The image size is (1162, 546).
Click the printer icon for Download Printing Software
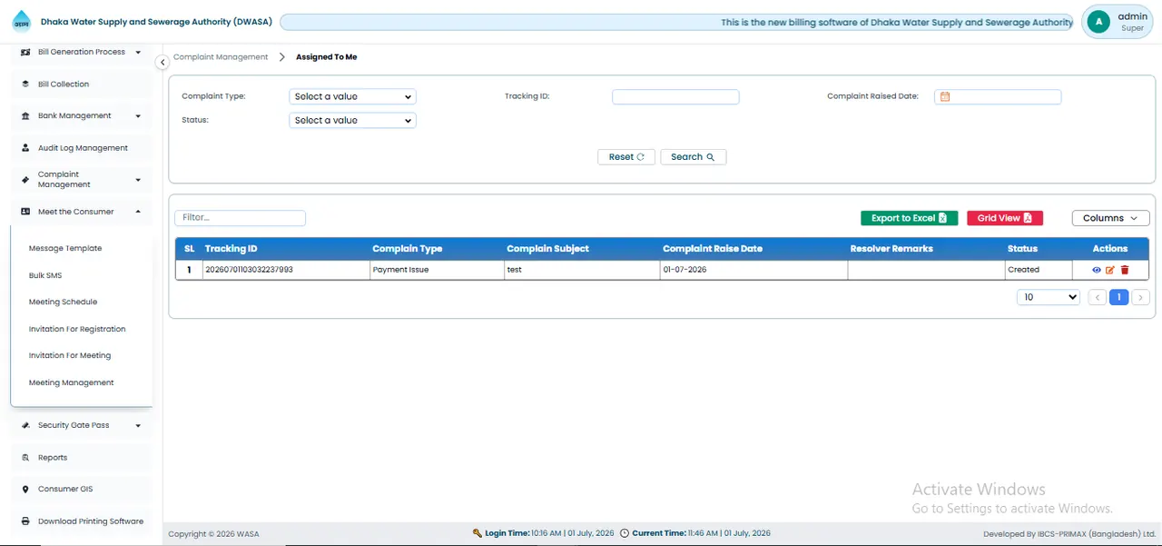pyautogui.click(x=25, y=521)
